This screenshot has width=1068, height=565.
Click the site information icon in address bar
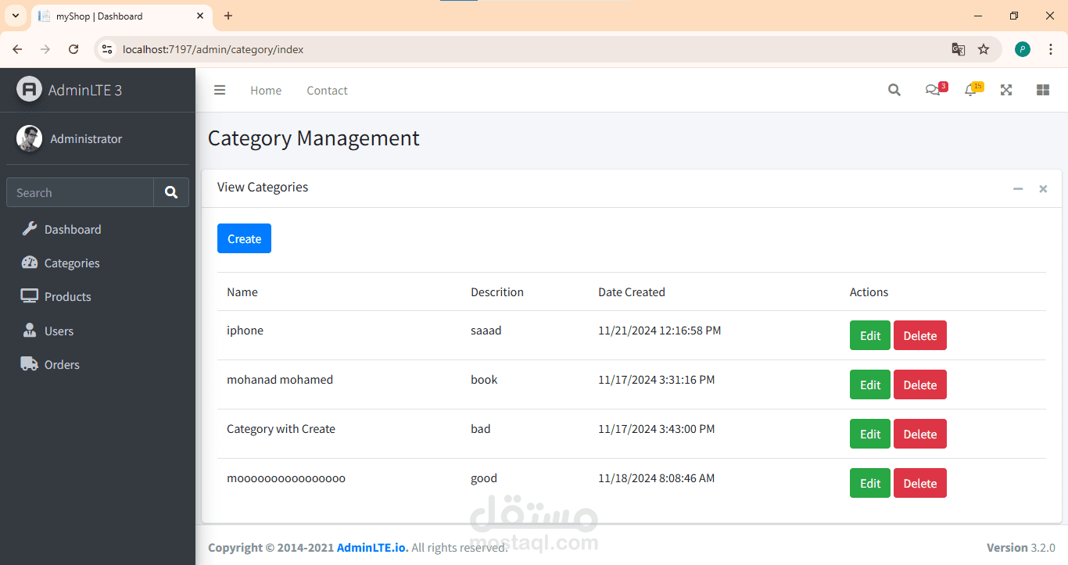(x=108, y=49)
